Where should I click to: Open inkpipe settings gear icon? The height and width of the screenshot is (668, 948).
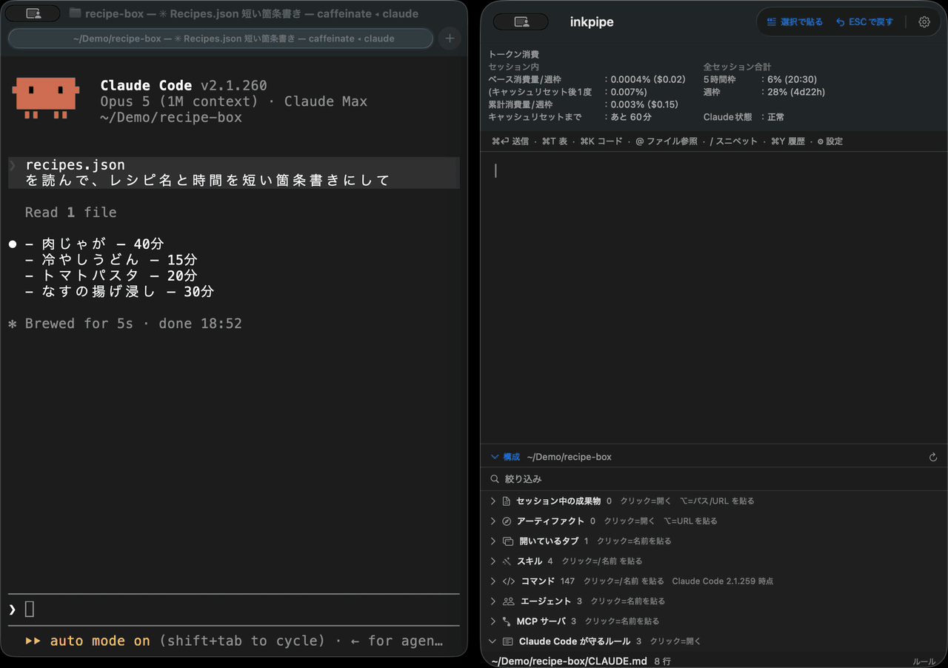coord(924,22)
